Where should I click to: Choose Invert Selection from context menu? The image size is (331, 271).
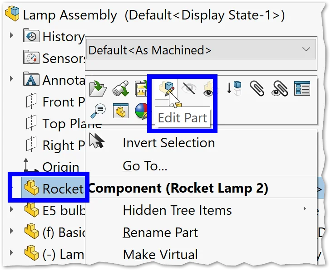168,143
